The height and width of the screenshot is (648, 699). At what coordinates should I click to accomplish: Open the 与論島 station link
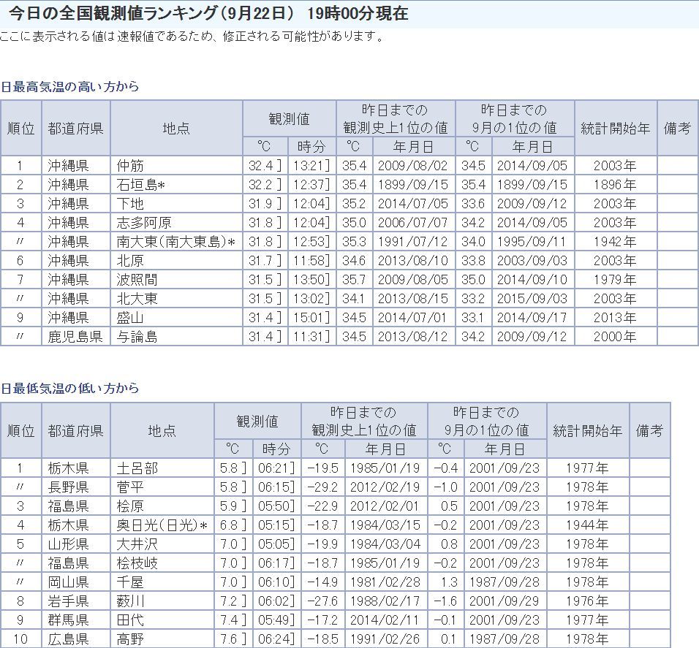[x=137, y=337]
